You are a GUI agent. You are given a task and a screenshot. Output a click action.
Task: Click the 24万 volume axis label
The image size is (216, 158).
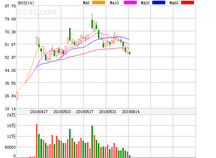[11, 115]
